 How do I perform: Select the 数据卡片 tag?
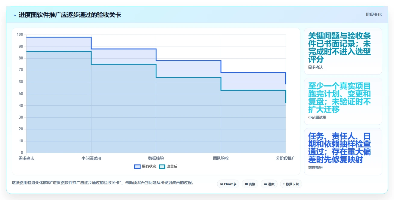tap(291, 184)
